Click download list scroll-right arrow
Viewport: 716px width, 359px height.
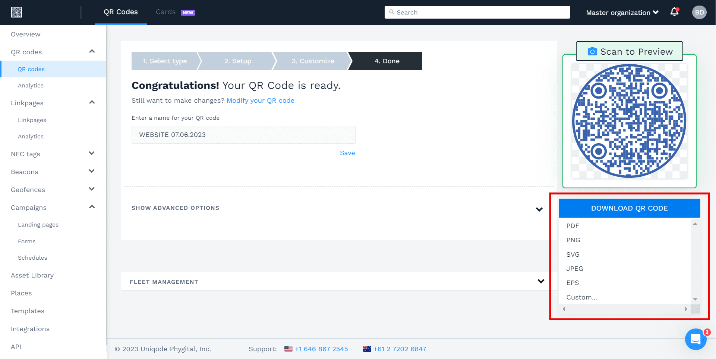pos(686,309)
